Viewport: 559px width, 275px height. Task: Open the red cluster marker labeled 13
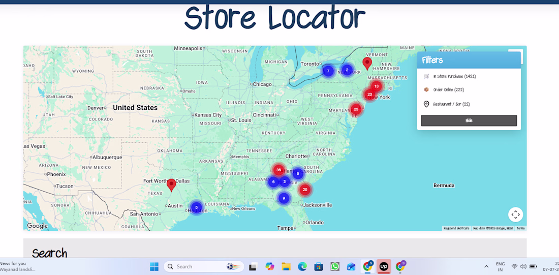[x=376, y=86]
